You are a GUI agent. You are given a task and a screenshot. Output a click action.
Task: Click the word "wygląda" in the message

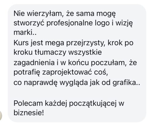pyautogui.click(x=74, y=83)
